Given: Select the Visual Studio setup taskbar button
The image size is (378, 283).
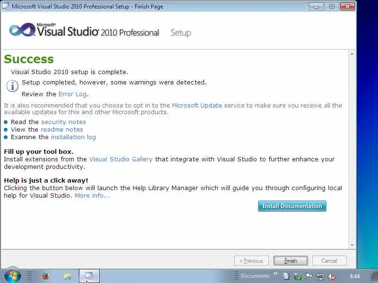Looking at the screenshot, I should (89, 276).
